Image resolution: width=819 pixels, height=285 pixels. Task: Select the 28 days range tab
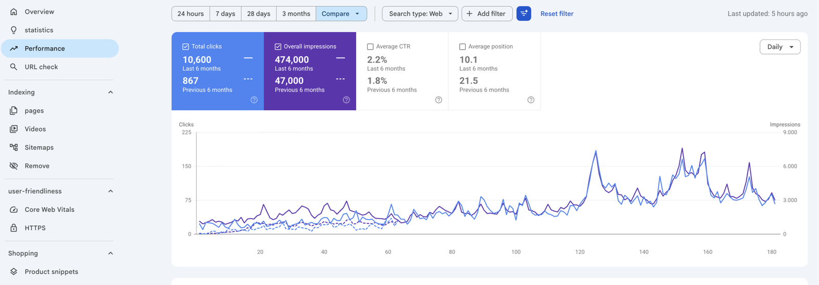[x=258, y=14]
